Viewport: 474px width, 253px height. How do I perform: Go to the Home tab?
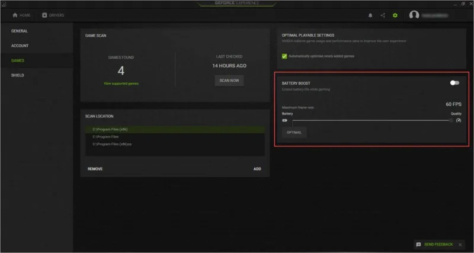(x=21, y=15)
